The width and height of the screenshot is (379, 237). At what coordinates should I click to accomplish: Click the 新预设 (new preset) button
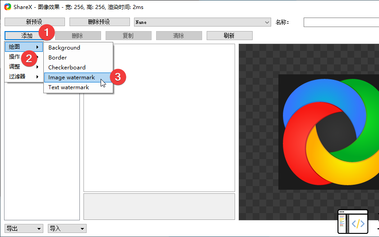tap(35, 22)
